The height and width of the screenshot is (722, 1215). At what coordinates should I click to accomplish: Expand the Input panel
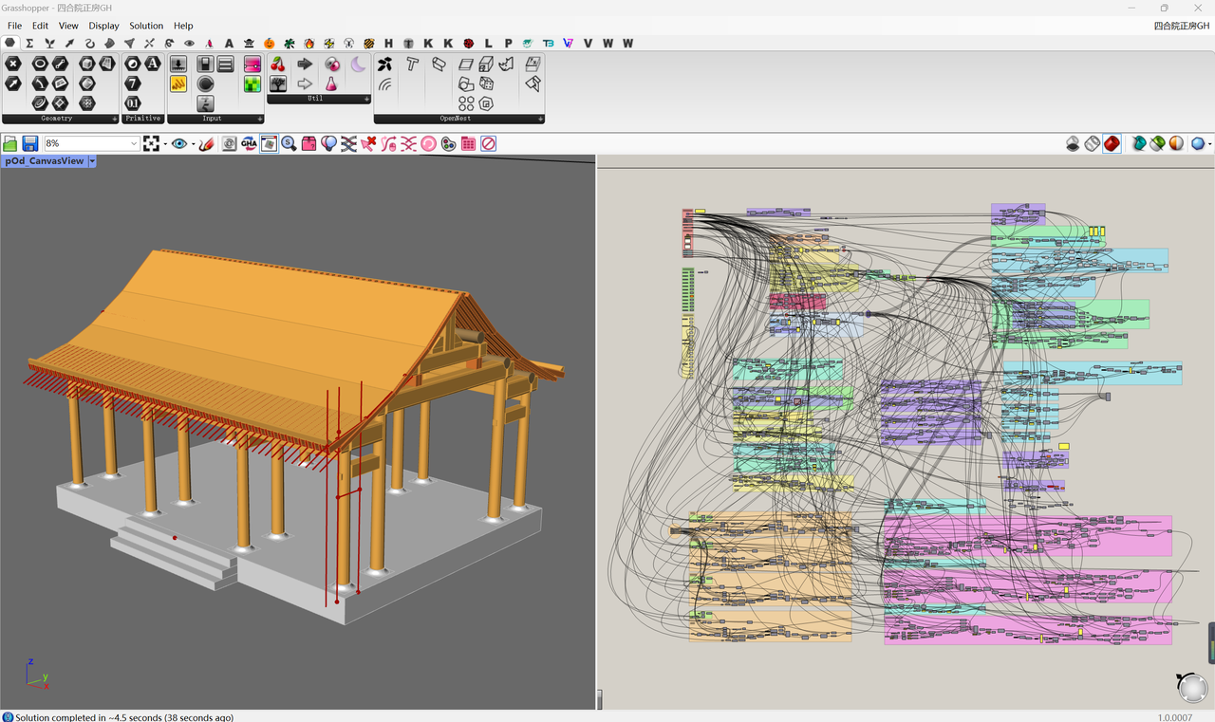click(x=260, y=120)
